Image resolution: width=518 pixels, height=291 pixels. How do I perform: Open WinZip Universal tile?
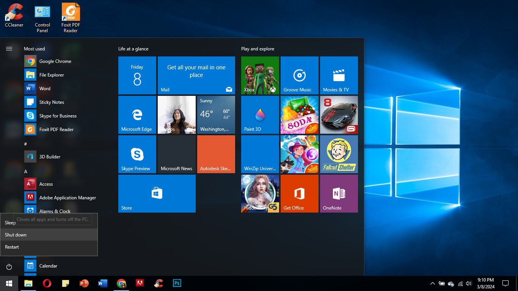point(260,154)
